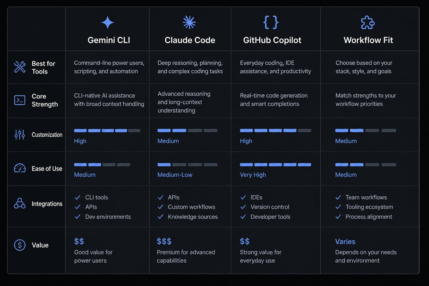Click Gemini CLI's Ease of Use rating bar

[x=102, y=165]
